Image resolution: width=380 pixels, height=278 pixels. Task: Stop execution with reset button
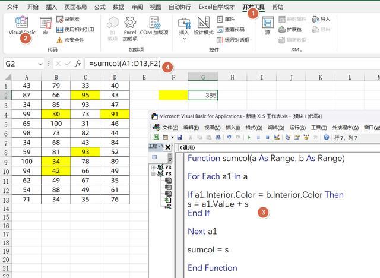(267, 137)
